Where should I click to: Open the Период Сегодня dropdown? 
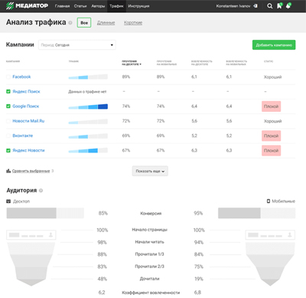point(77,45)
